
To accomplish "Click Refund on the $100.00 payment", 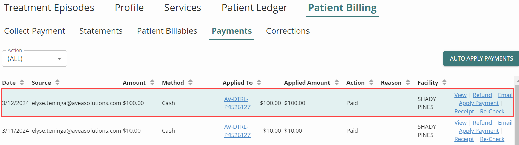I will coord(482,95).
